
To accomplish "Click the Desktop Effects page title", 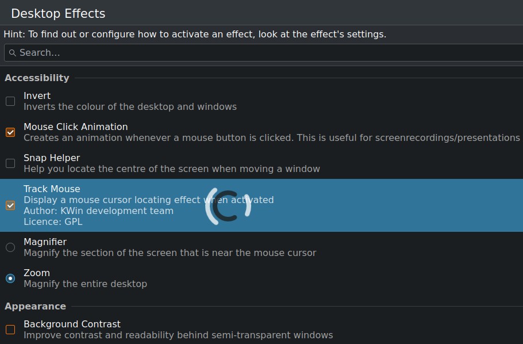I will click(58, 14).
